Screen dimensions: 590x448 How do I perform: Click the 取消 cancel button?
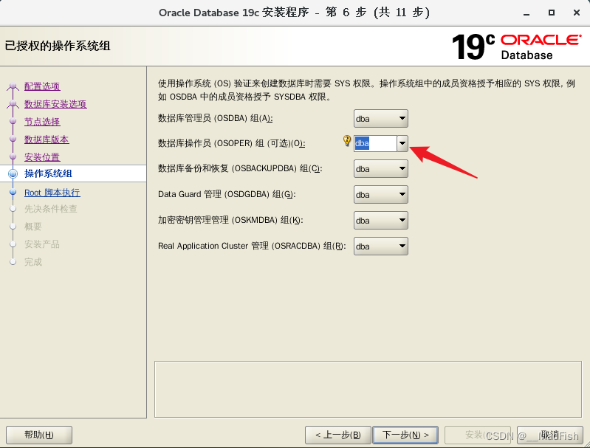[x=550, y=435]
